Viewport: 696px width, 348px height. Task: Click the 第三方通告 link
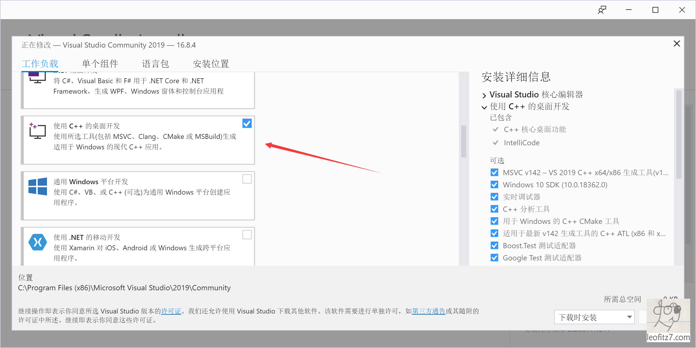click(428, 311)
